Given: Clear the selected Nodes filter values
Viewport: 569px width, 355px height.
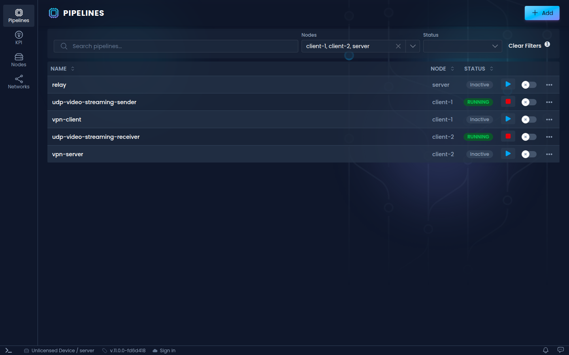Looking at the screenshot, I should coord(398,46).
